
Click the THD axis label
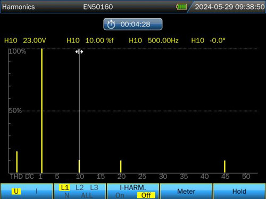pos(16,177)
